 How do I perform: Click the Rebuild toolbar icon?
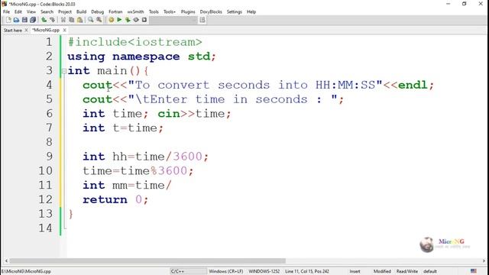[136, 20]
